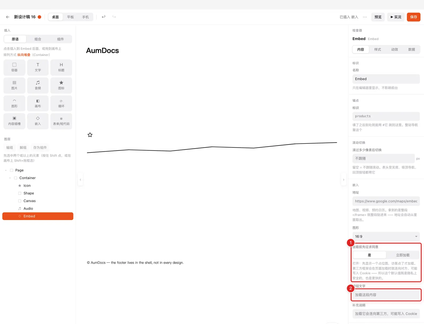This screenshot has width=424, height=324.
Task: Insert a 图片 image primitive
Action: [14, 85]
